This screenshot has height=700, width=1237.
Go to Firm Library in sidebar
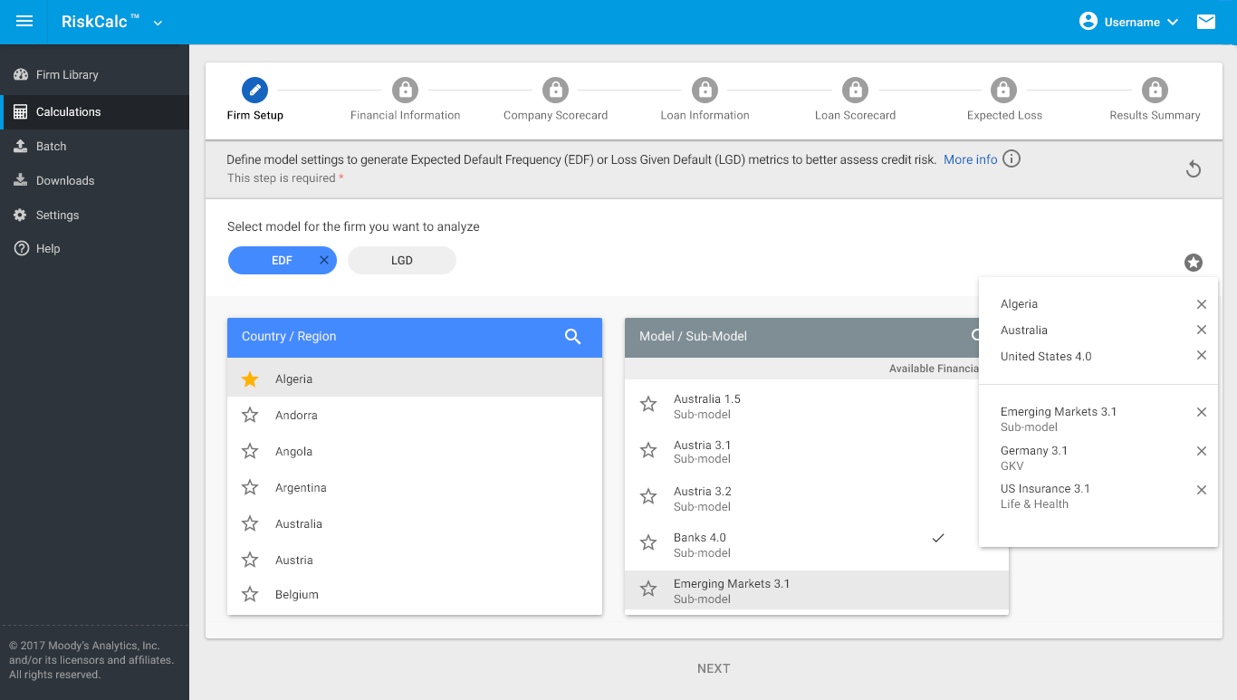94,75
